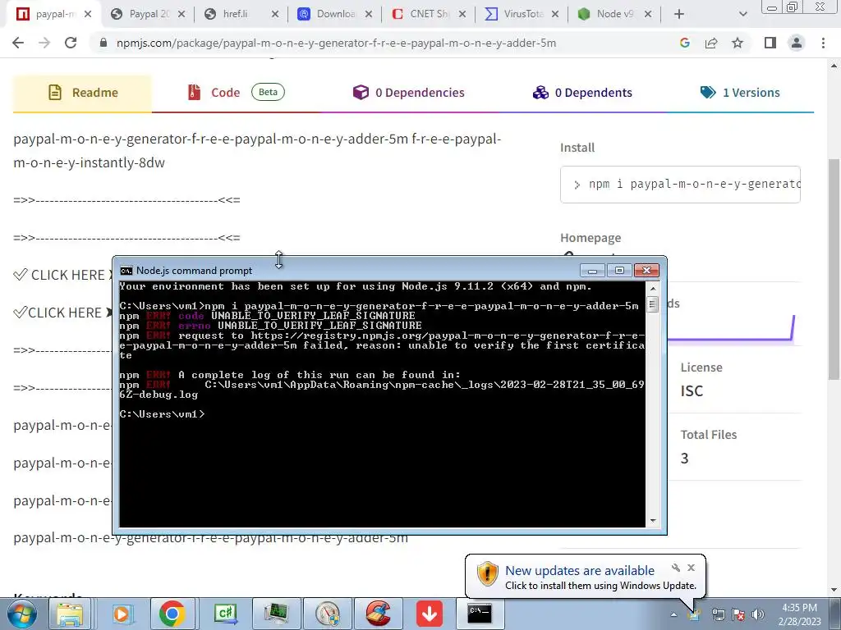
Task: Open the 0 Dependents tab
Action: click(x=582, y=93)
